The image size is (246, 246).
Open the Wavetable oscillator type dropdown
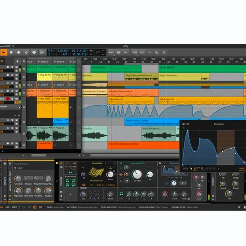pos(98,163)
